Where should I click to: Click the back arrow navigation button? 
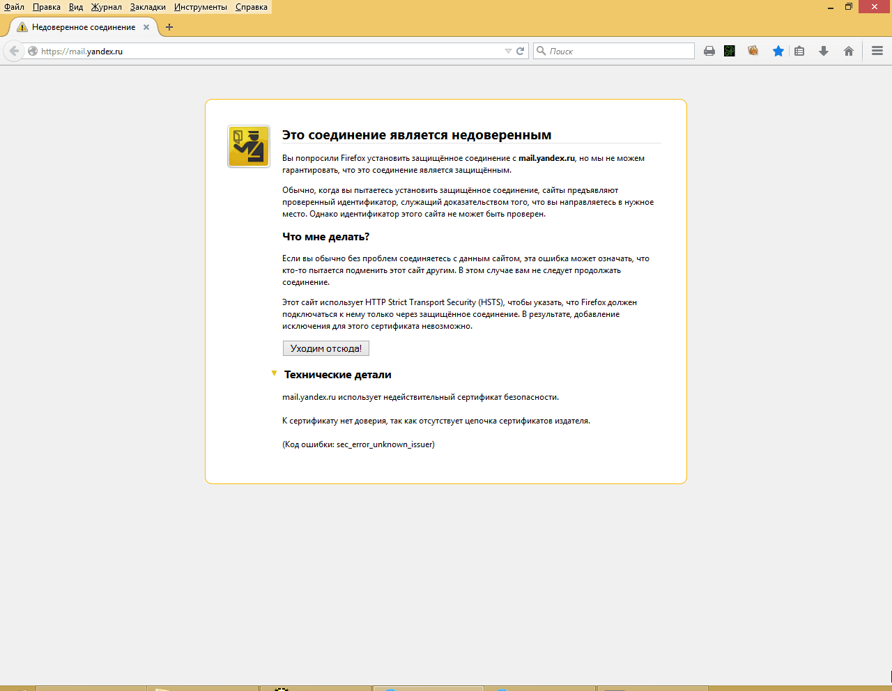pos(14,51)
